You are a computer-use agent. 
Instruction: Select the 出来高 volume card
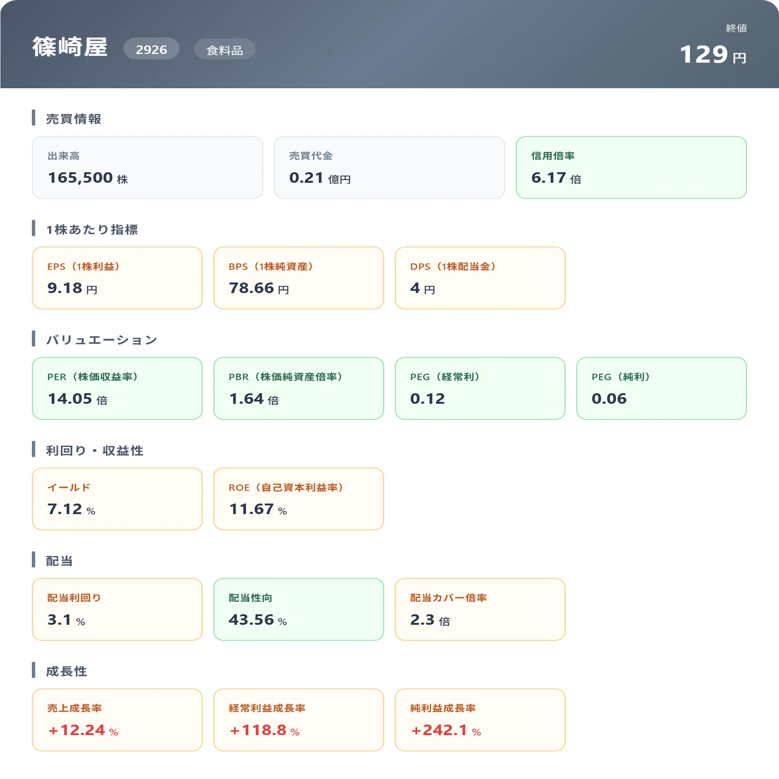147,167
